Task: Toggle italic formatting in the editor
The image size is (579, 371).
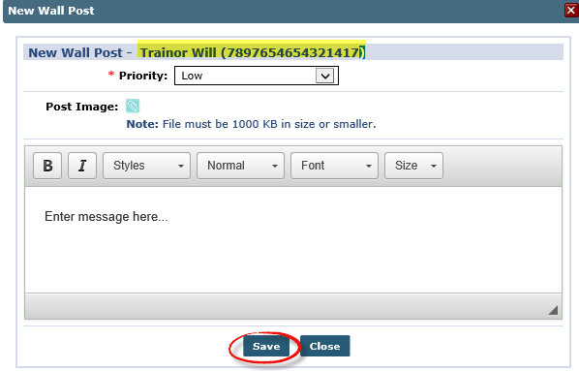Action: (82, 166)
